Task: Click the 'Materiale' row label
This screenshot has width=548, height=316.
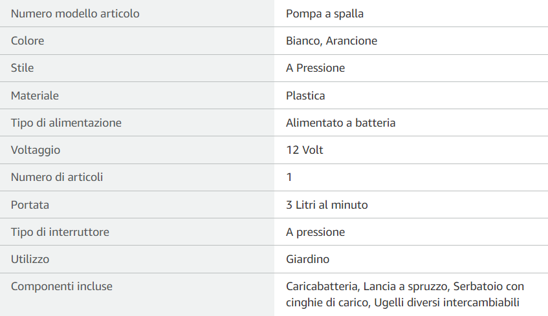Action: click(35, 96)
